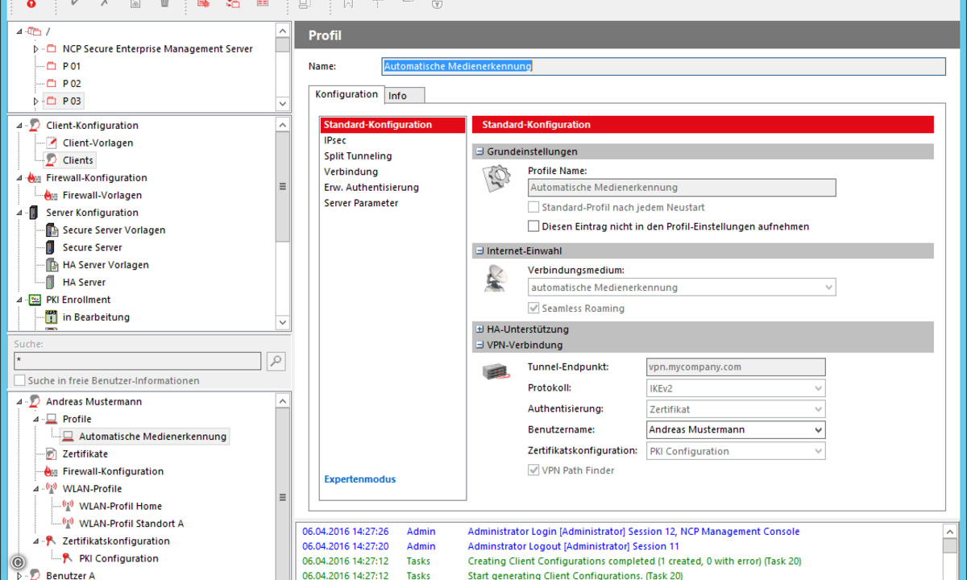Switch to the Konfiguration tab
The image size is (967, 580).
pos(347,94)
